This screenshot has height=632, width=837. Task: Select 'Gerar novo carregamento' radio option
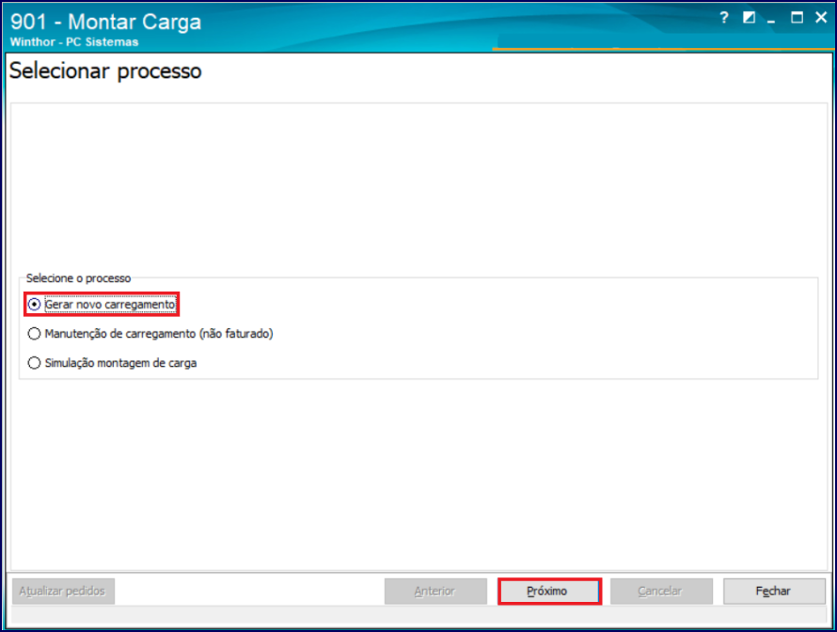(102, 305)
